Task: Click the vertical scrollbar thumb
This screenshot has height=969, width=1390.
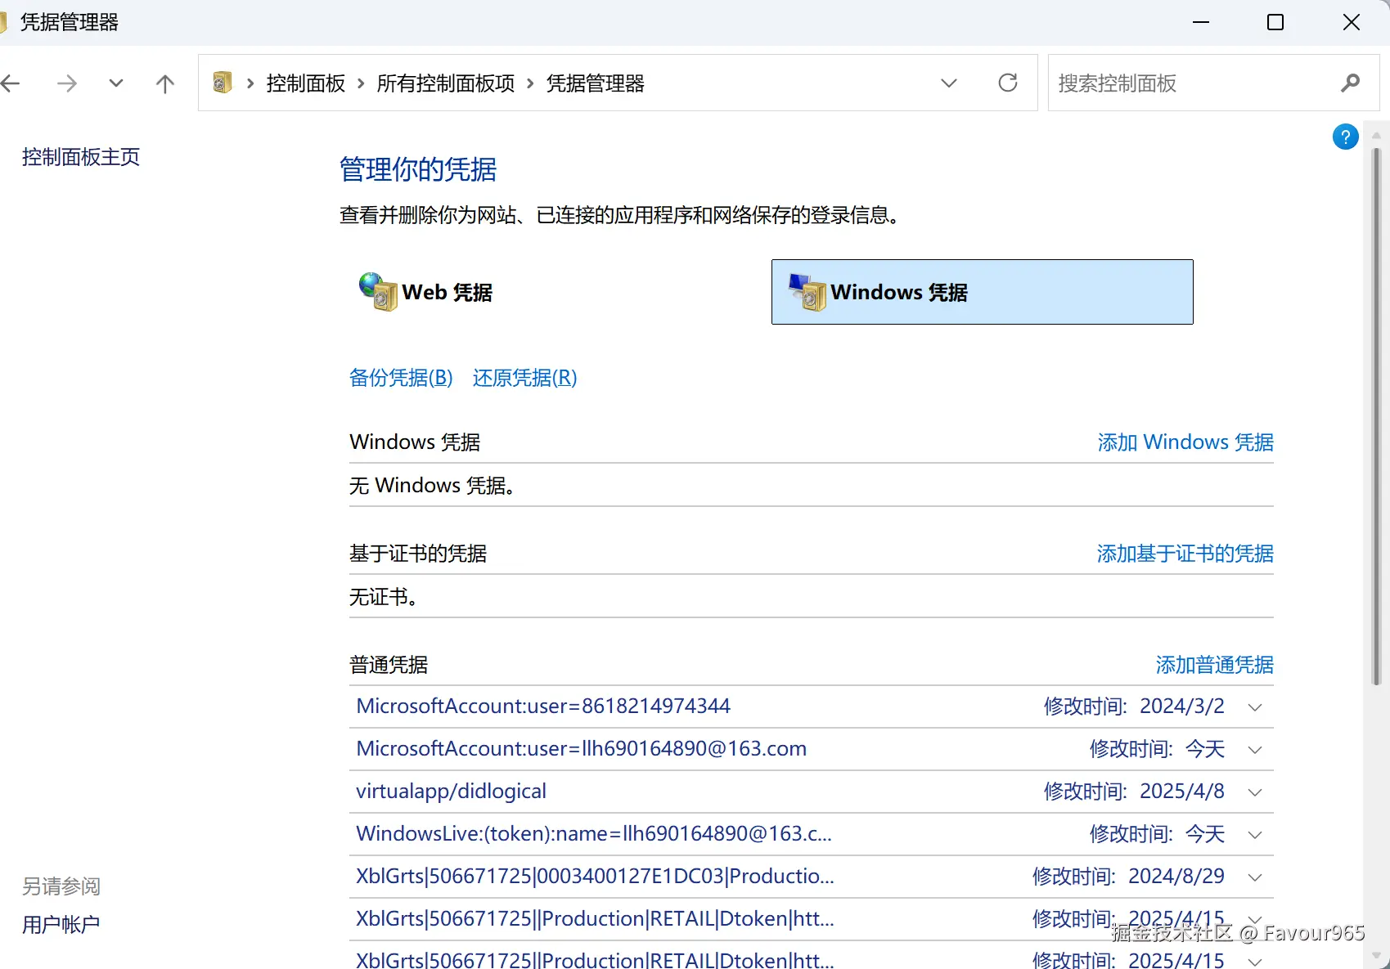Action: 1376,416
